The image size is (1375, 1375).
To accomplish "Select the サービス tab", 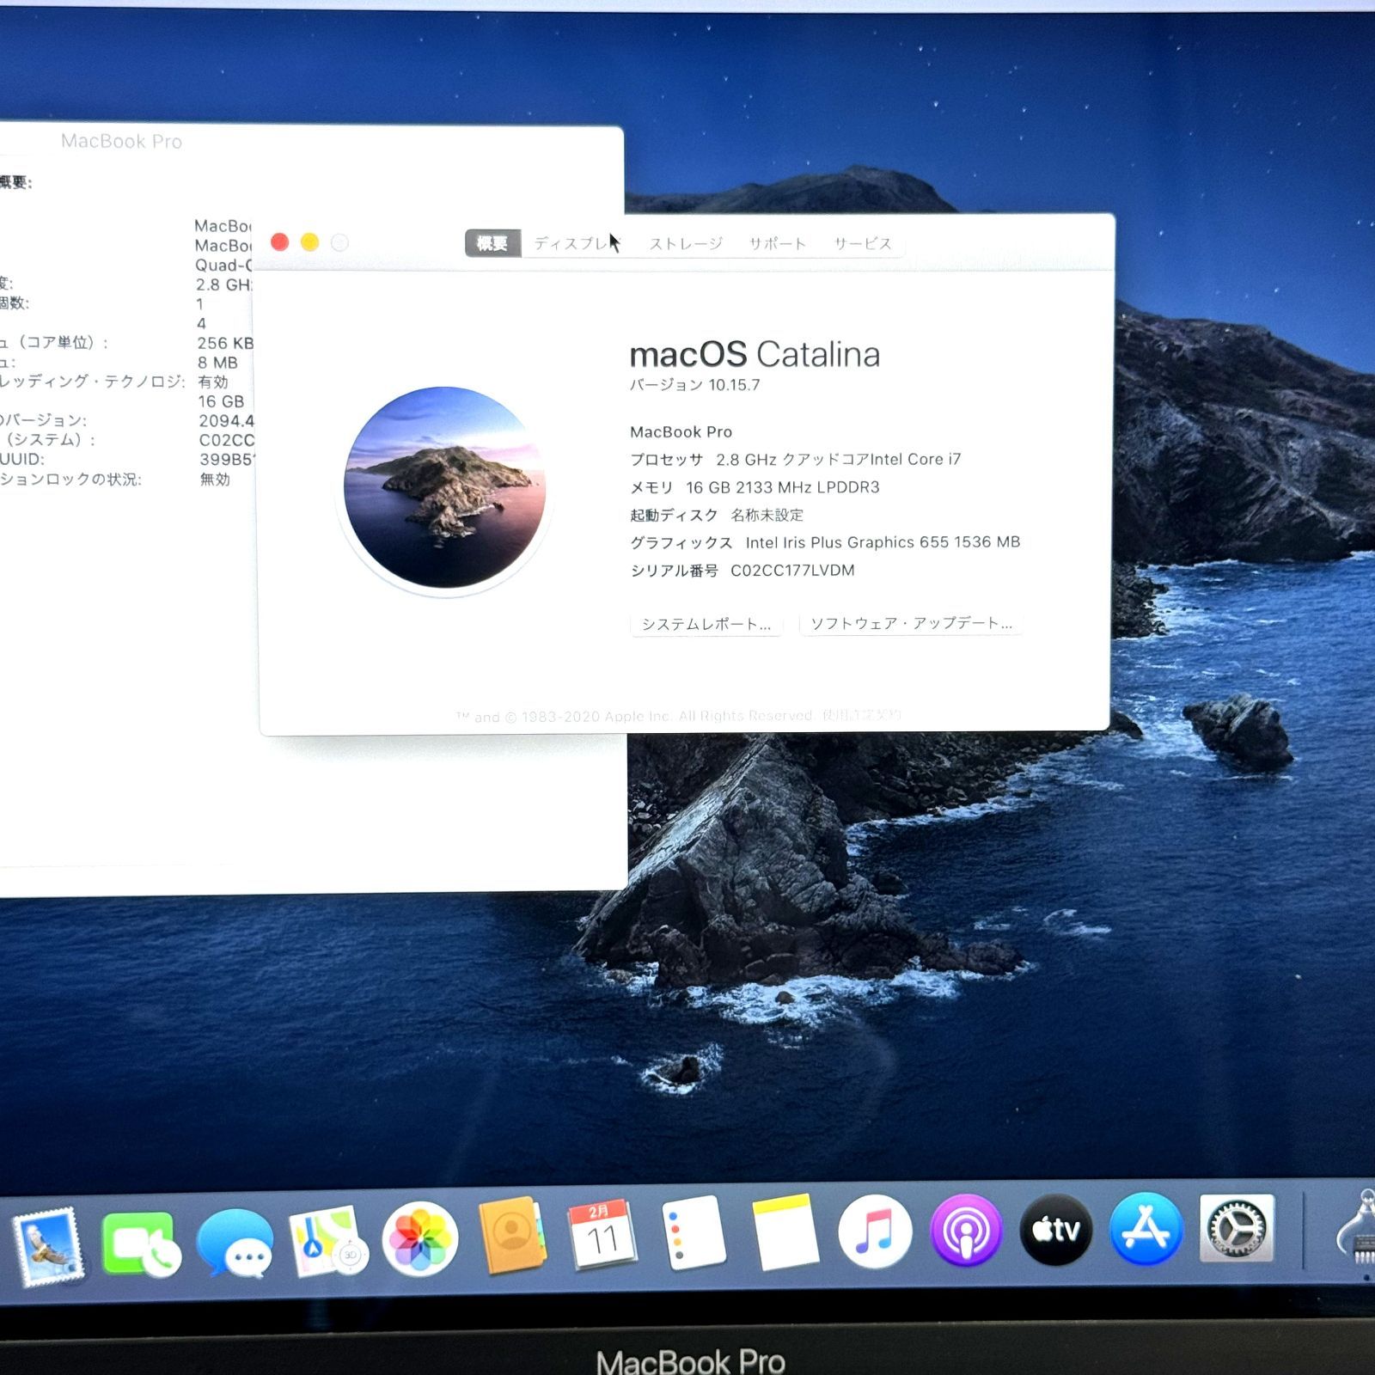I will 863,243.
